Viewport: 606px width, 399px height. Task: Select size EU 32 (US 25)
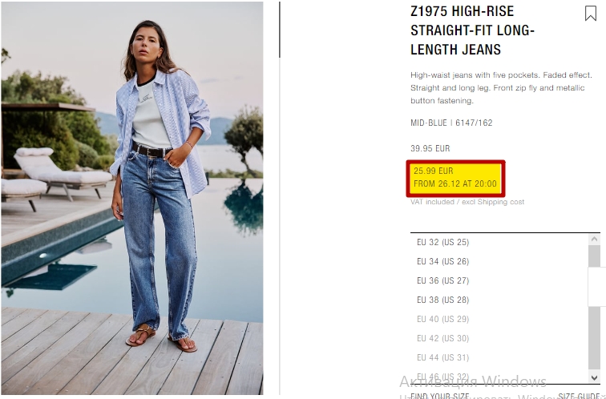[x=443, y=242]
